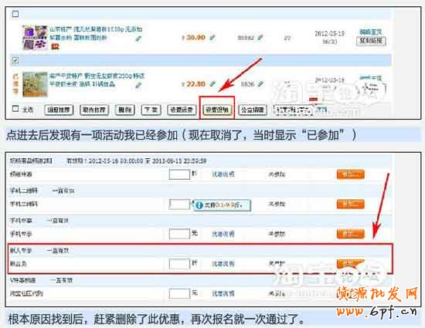Image resolution: width=425 pixels, height=328 pixels.
Task: Click the 设置运费 button
Action: click(x=182, y=110)
